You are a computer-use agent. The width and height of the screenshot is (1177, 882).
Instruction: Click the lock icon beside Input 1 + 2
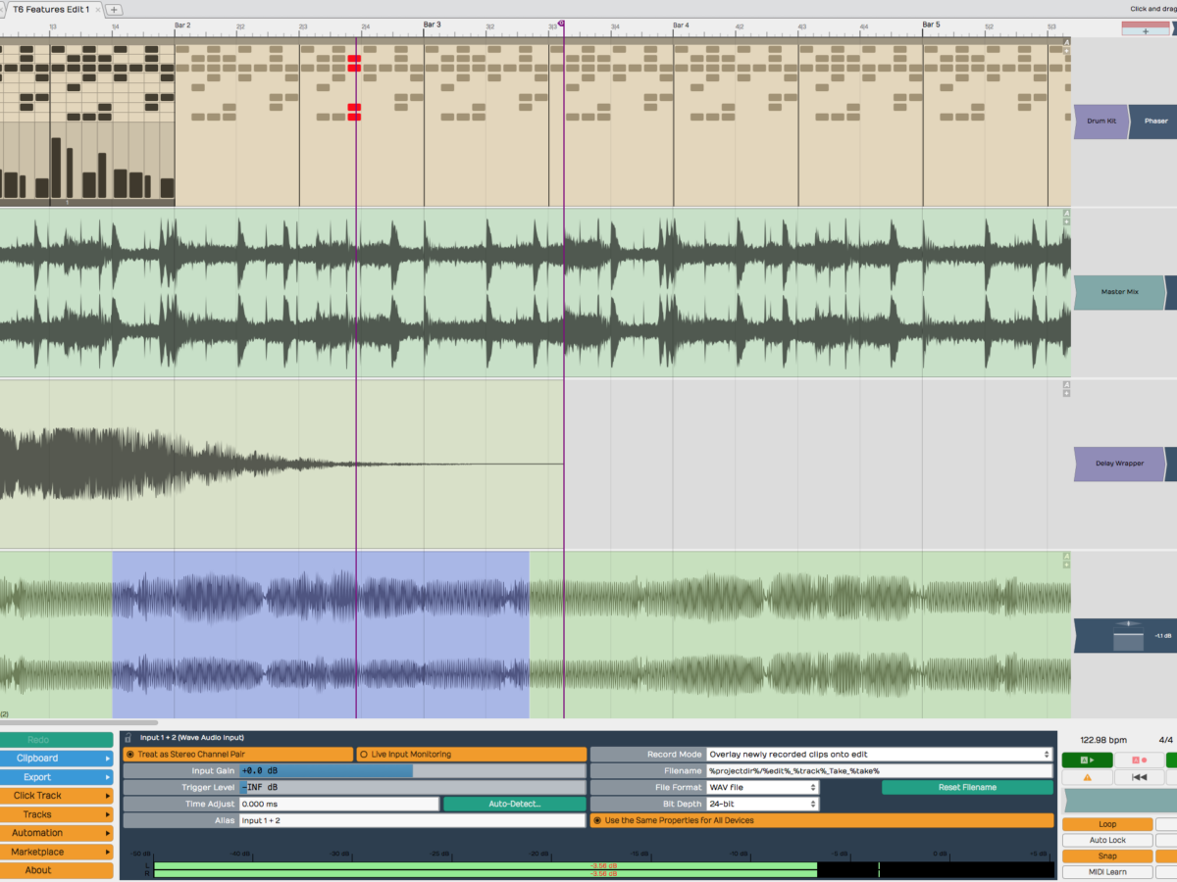[x=128, y=737]
